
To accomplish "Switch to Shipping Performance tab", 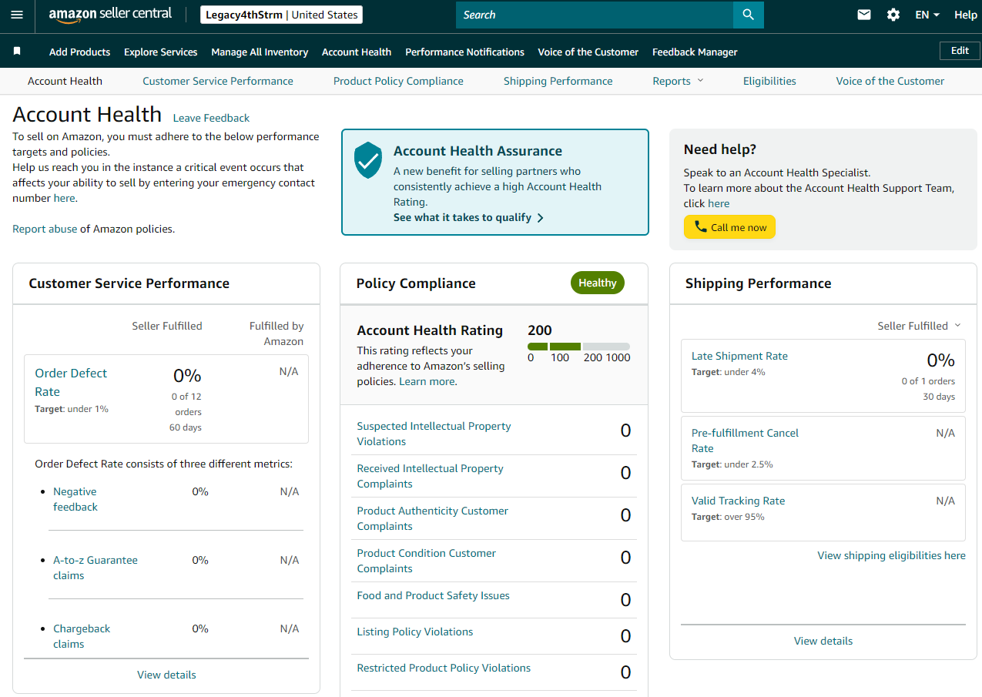I will pos(558,81).
